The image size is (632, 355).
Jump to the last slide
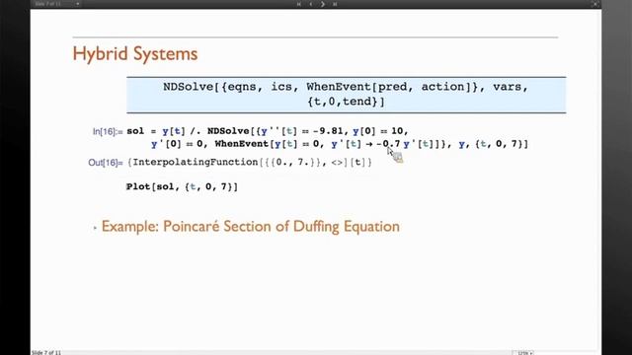[x=335, y=4]
